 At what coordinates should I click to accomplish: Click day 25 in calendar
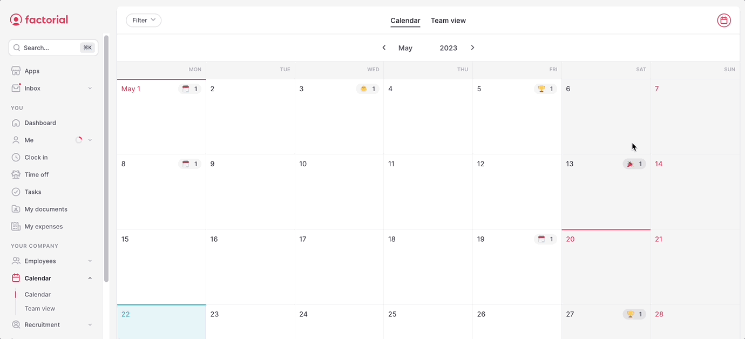(x=428, y=322)
